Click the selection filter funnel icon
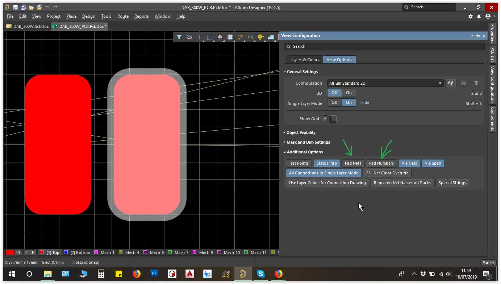The height and width of the screenshot is (284, 501). pyautogui.click(x=179, y=37)
